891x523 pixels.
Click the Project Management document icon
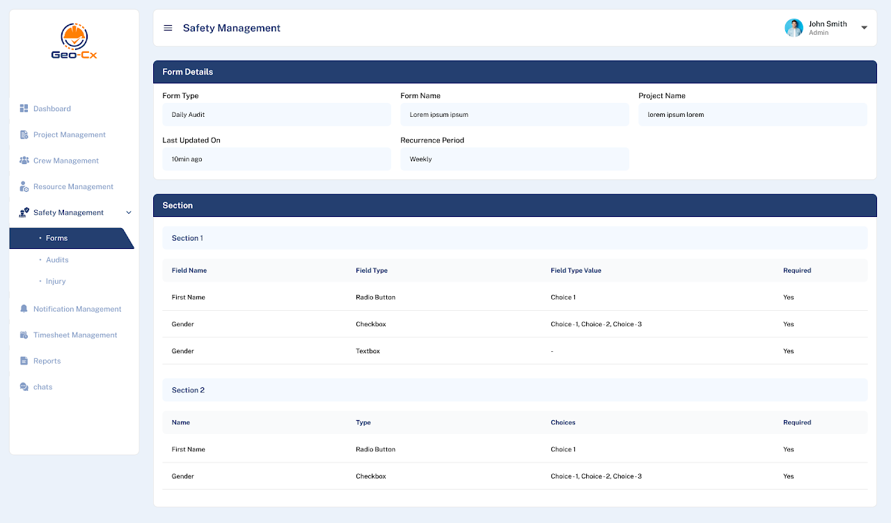[x=24, y=135]
